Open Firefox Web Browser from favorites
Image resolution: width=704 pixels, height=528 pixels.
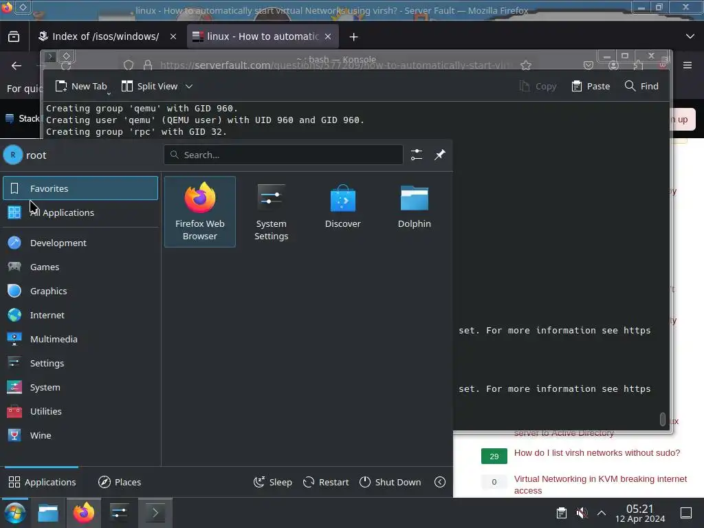tap(200, 212)
